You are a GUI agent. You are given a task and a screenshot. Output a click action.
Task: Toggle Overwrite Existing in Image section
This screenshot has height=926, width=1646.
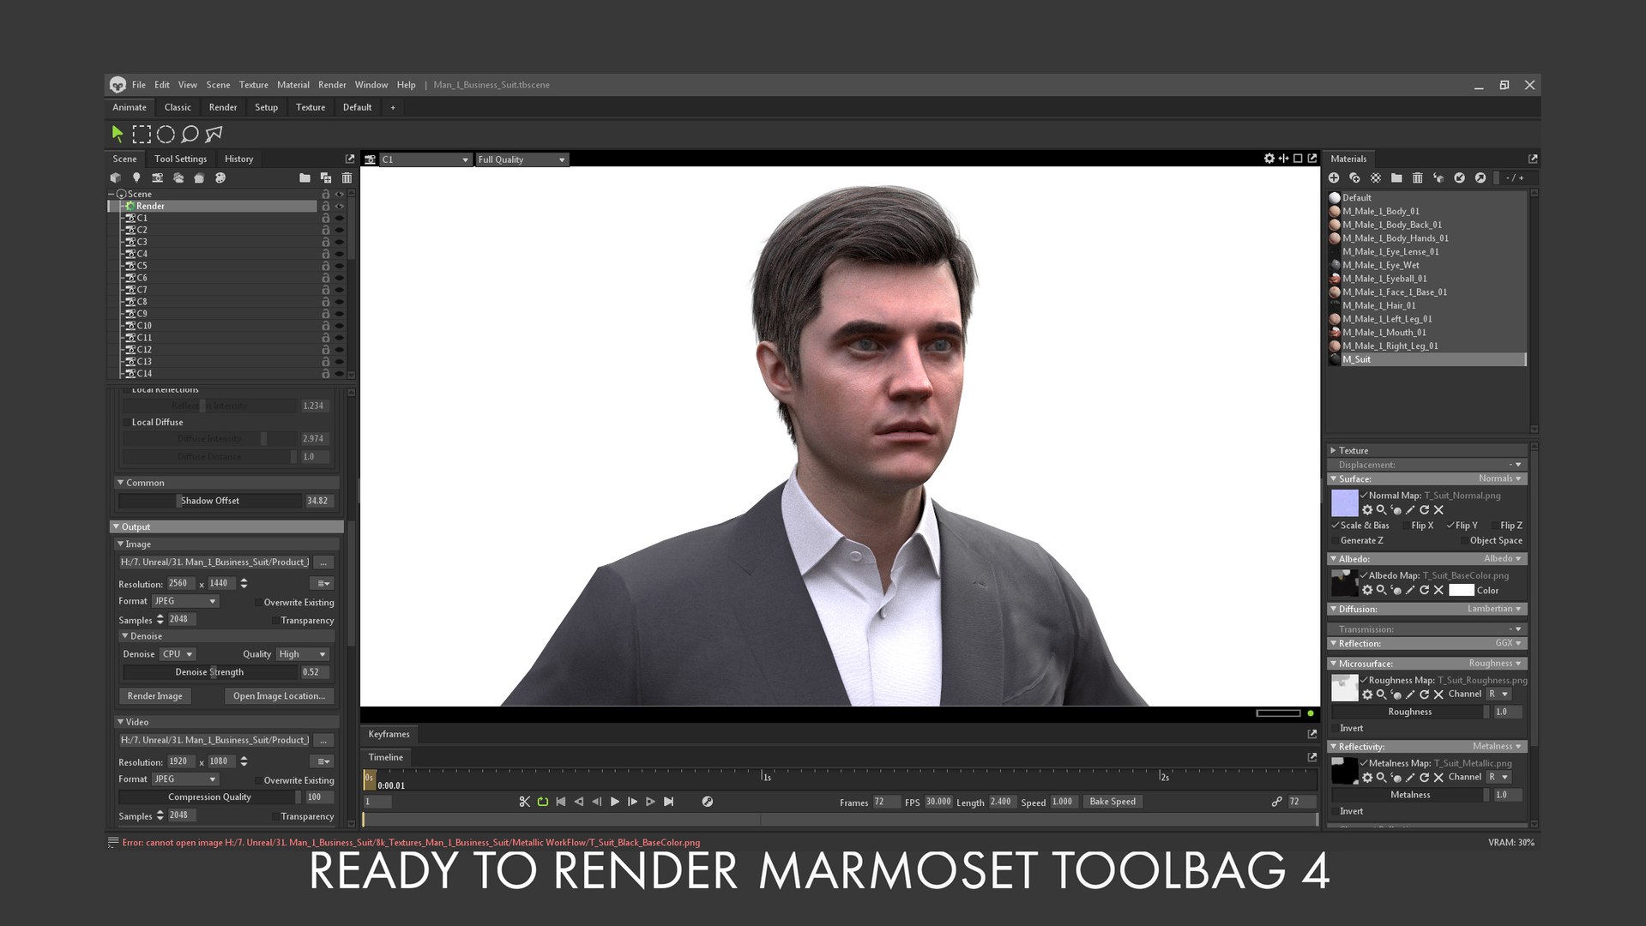coord(258,603)
